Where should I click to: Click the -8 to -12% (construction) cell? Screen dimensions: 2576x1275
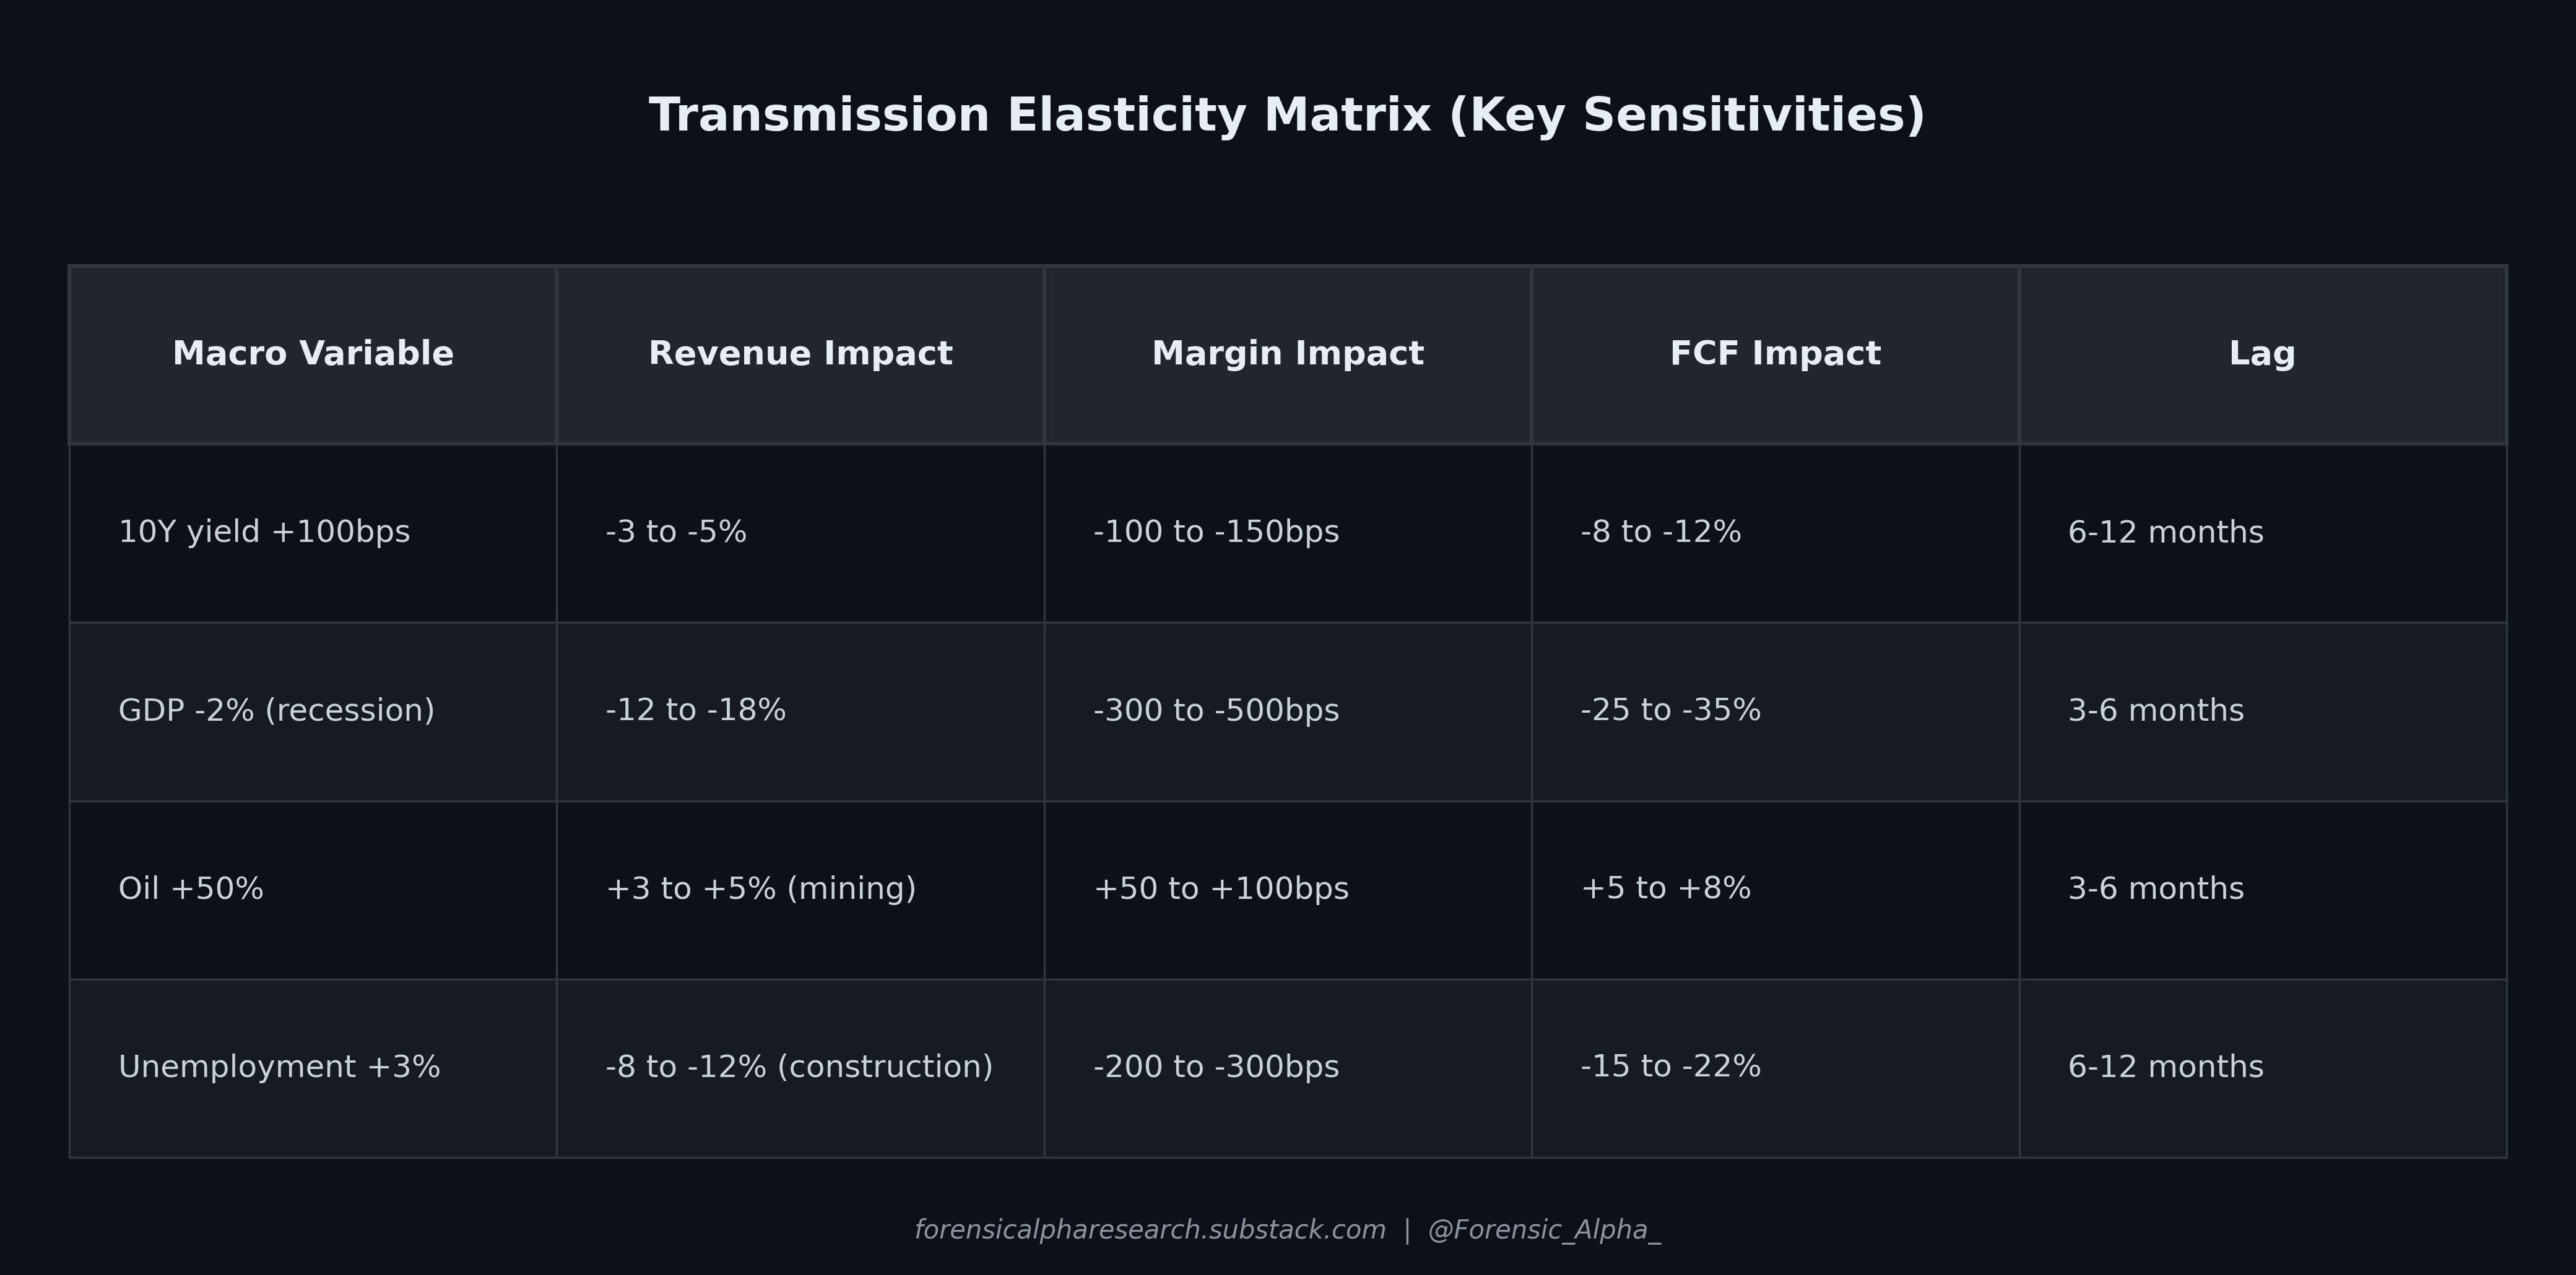(x=800, y=1068)
